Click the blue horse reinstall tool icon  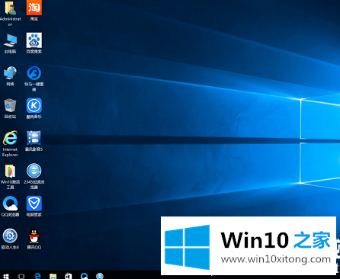click(34, 73)
